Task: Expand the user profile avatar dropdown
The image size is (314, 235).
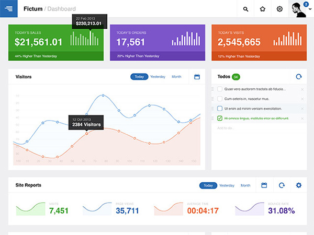Action: tap(300, 9)
